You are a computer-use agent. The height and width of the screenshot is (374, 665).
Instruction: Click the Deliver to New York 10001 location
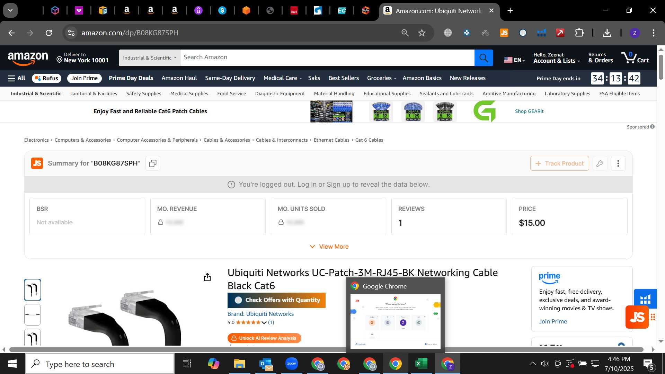(x=82, y=58)
